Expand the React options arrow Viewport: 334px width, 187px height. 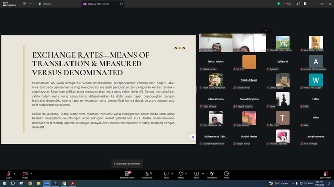(x=186, y=173)
